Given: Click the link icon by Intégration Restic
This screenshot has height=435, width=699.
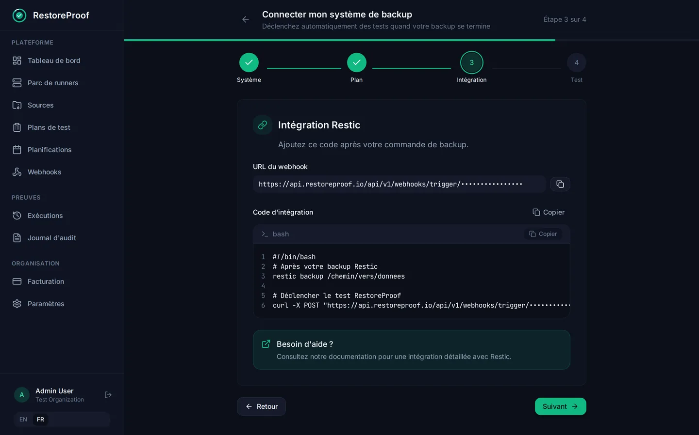Looking at the screenshot, I should [x=263, y=125].
